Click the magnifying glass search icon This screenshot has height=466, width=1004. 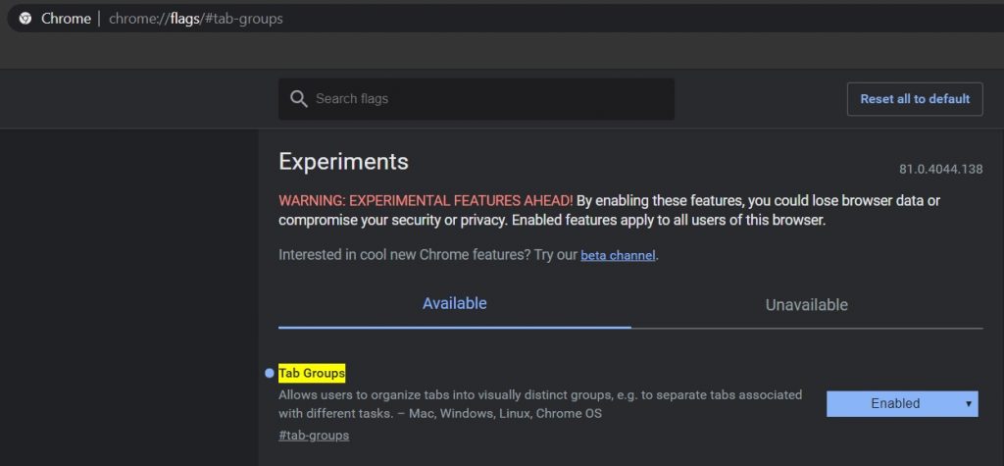pyautogui.click(x=298, y=99)
